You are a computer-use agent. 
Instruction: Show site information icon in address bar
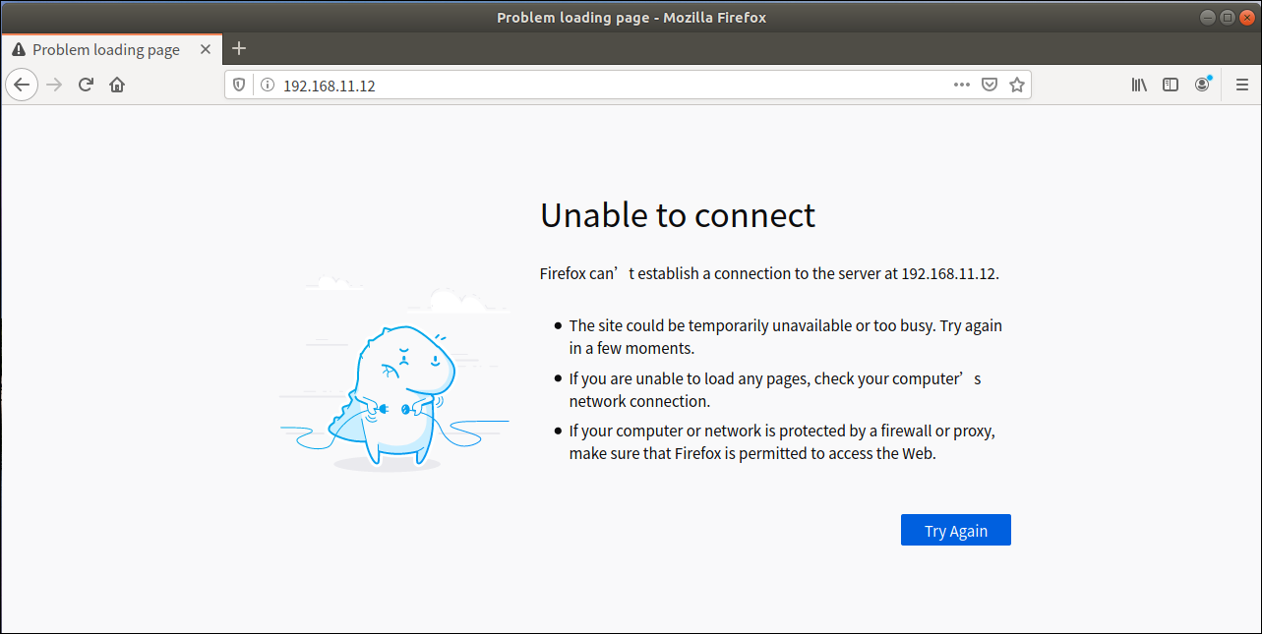click(267, 86)
